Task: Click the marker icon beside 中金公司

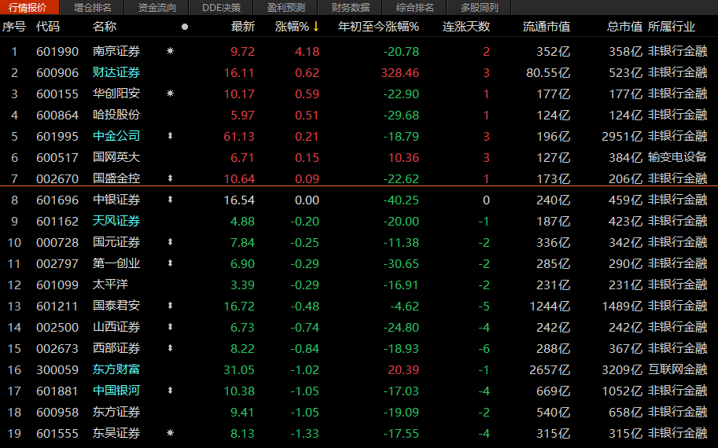Action: point(171,136)
